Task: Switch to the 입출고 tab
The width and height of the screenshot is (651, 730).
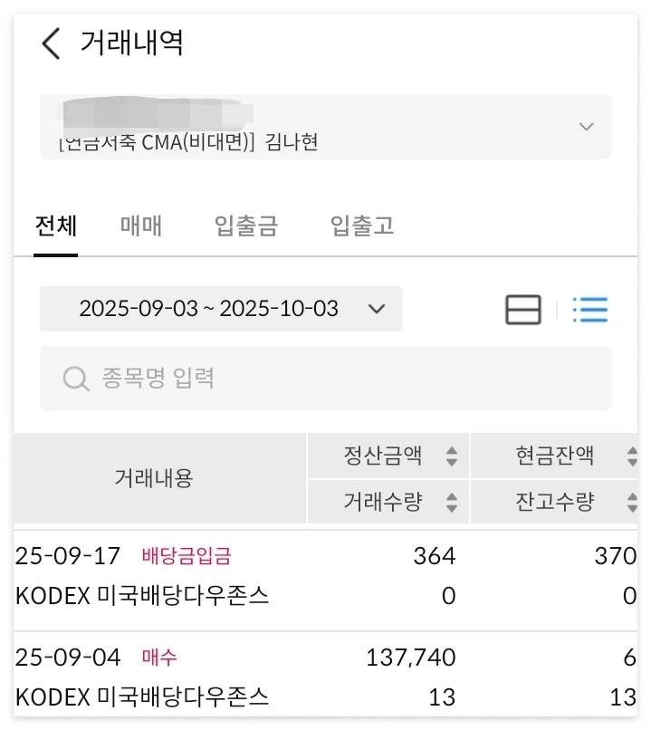Action: pos(362,226)
